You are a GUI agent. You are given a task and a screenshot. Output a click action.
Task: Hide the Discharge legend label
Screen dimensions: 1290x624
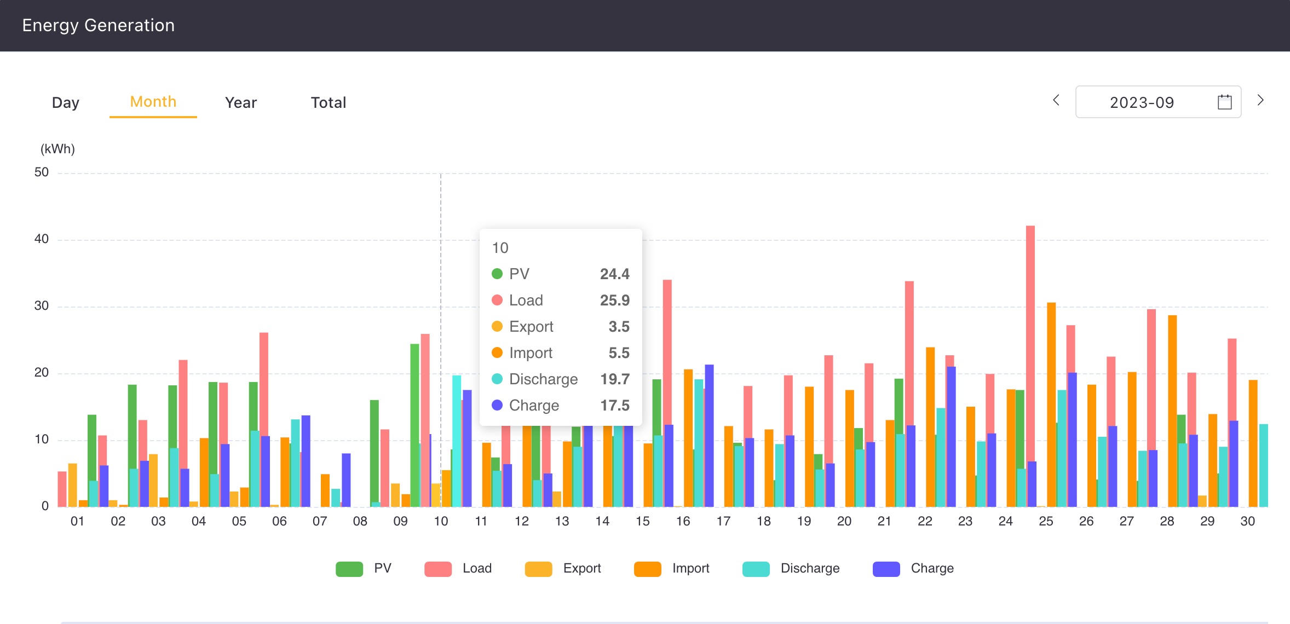tap(810, 568)
